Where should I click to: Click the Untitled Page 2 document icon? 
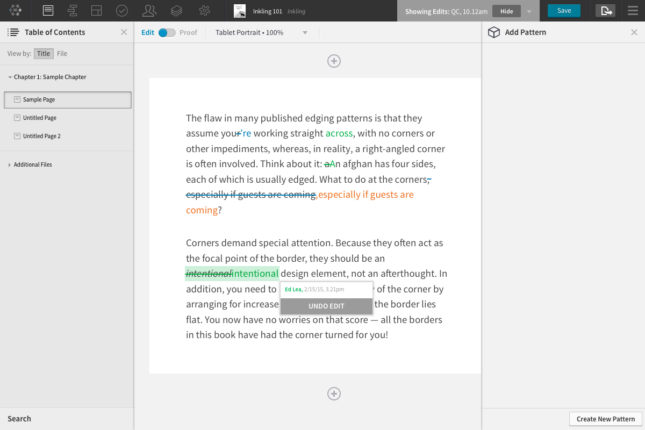pos(17,136)
